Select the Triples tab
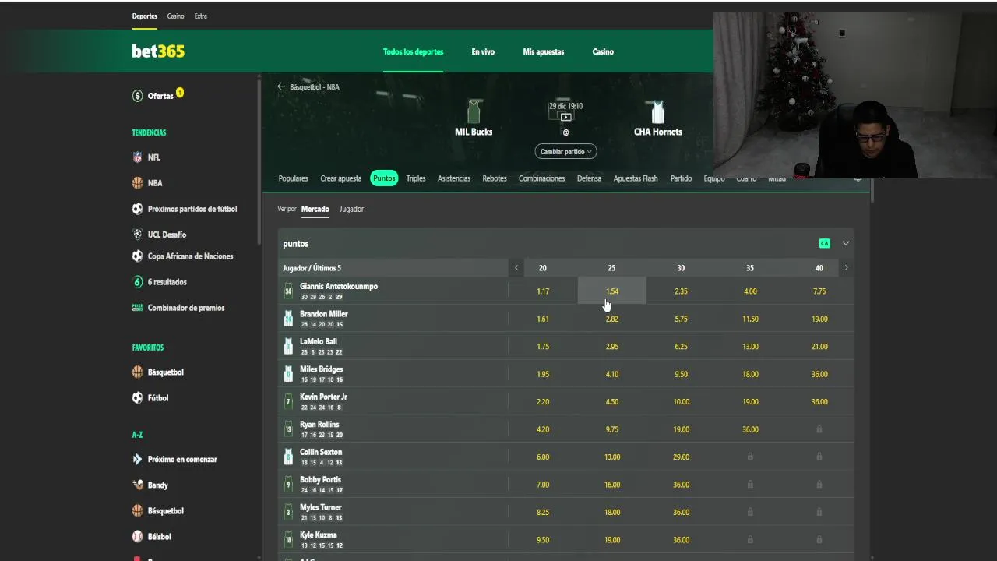Screen dimensions: 997x561 (416, 178)
